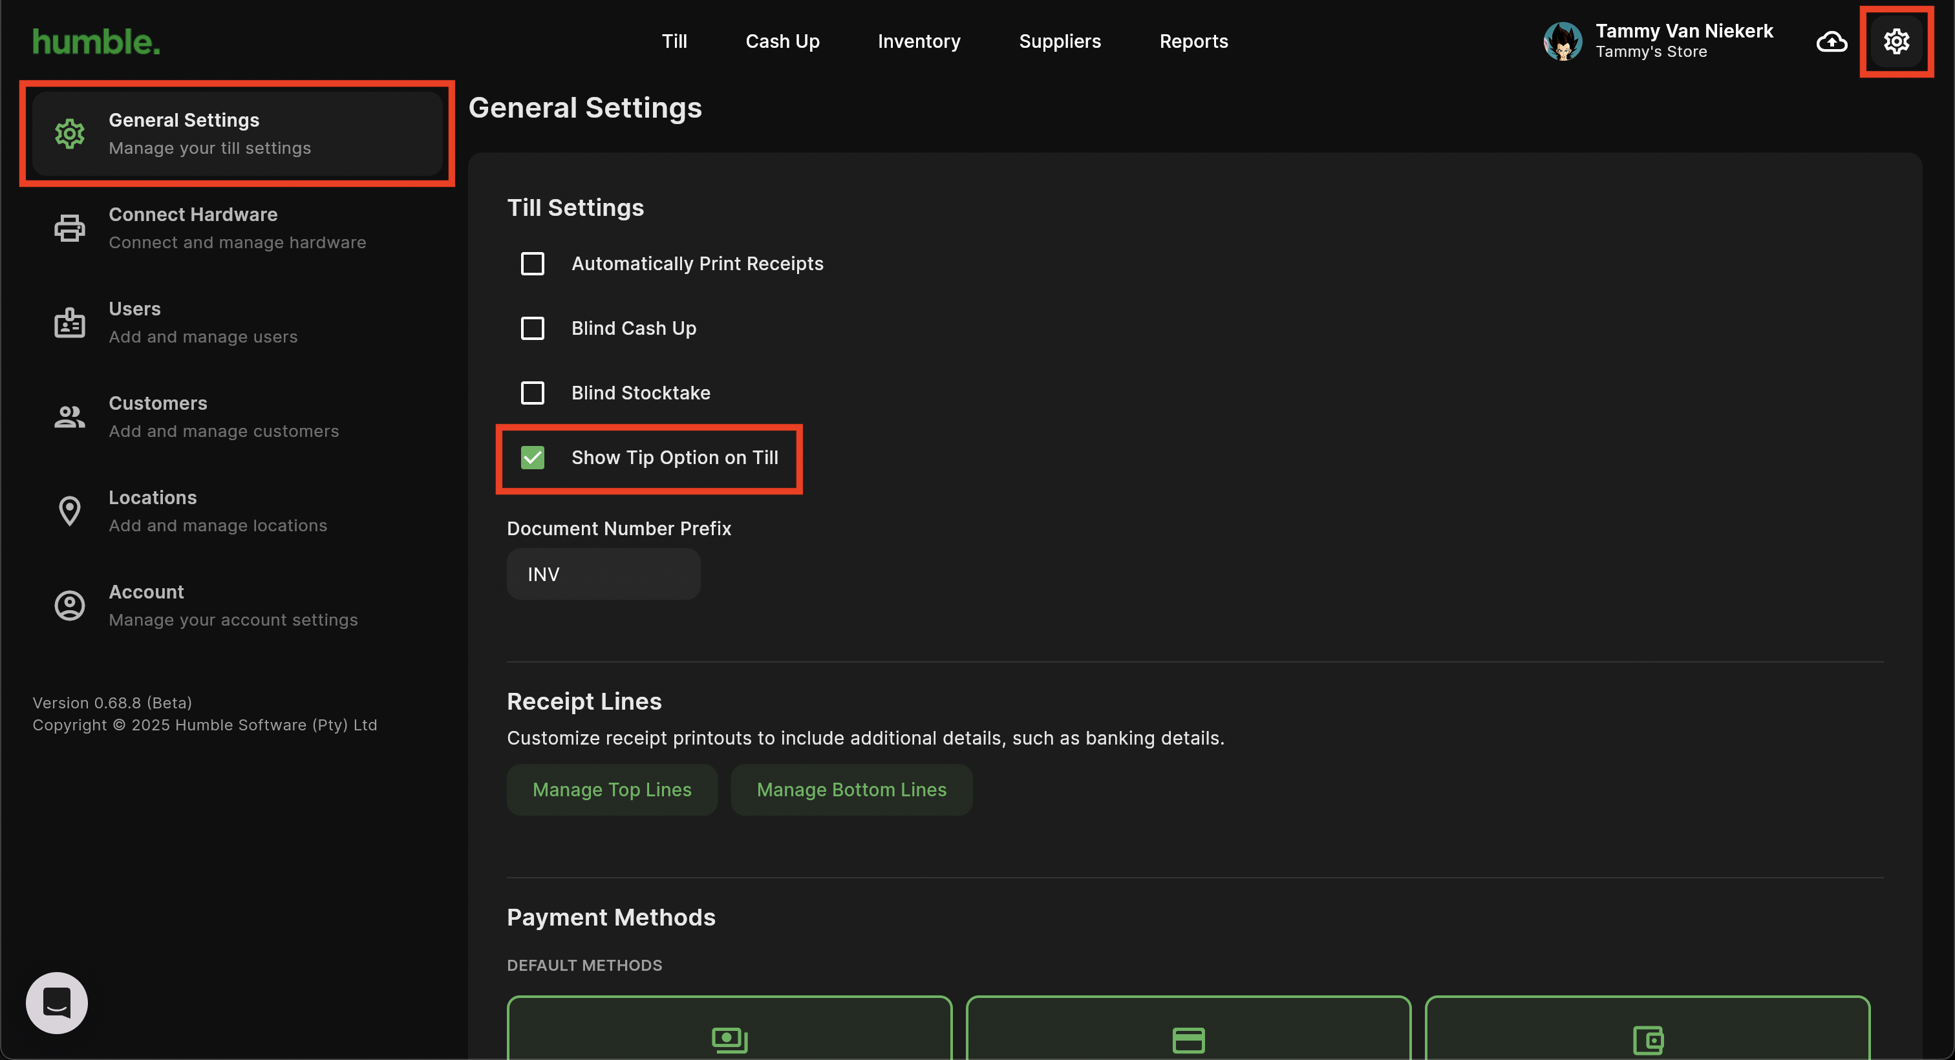This screenshot has height=1060, width=1955.
Task: Click the Copyright Humble Software text
Action: point(204,725)
